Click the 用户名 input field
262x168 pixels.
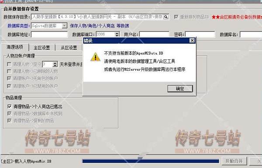(x=154, y=34)
